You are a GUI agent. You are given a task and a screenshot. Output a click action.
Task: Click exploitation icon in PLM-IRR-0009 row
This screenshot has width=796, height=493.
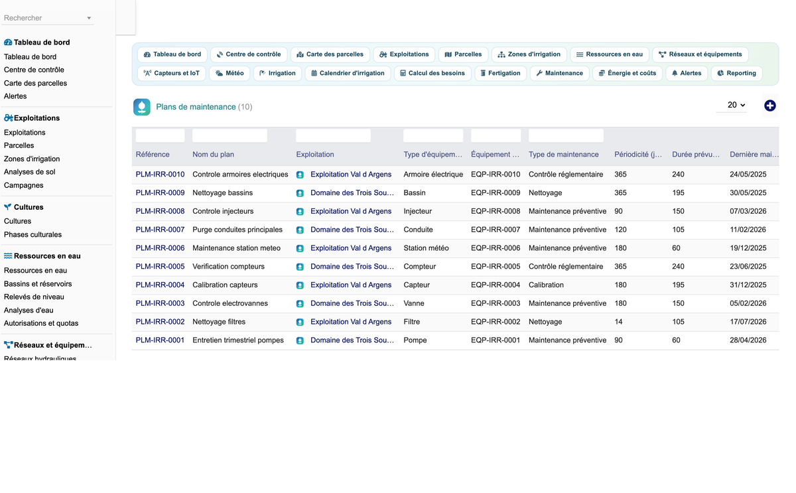click(x=300, y=193)
